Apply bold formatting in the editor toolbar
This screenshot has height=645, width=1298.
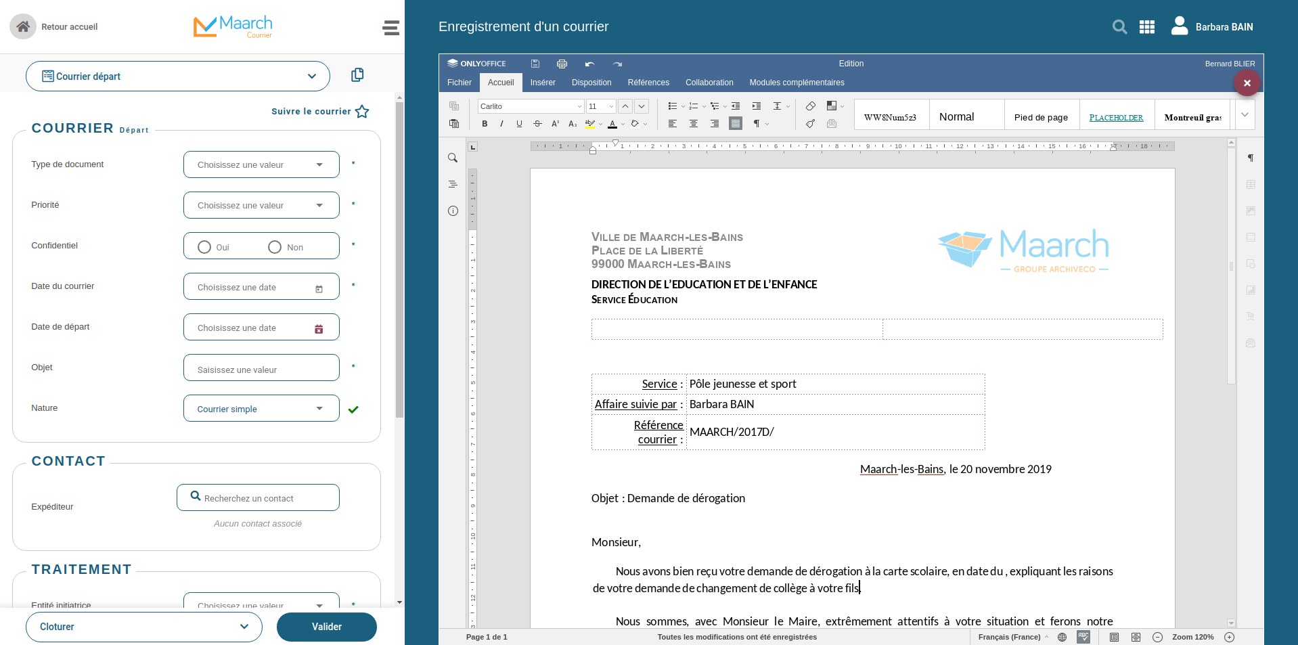pos(485,124)
